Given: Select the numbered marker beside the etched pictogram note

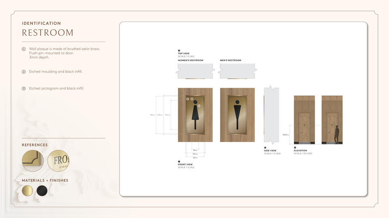Looking at the screenshot, I should pos(24,88).
